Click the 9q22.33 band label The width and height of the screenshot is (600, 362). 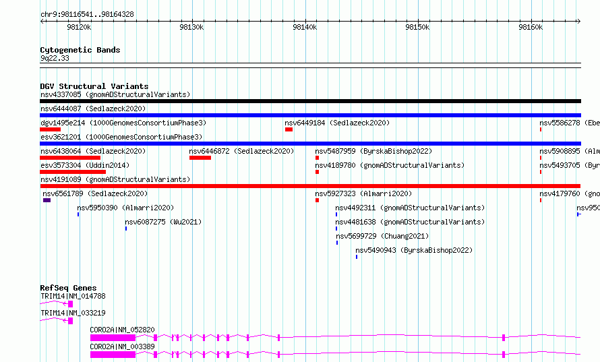55,58
